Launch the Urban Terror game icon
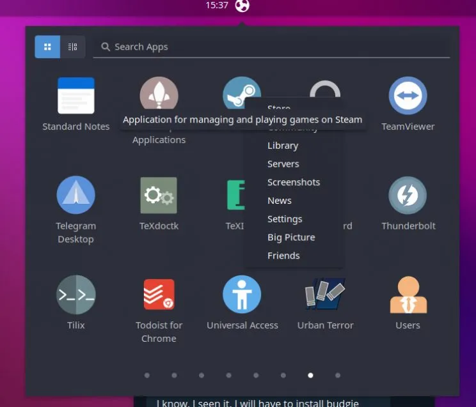 (325, 293)
